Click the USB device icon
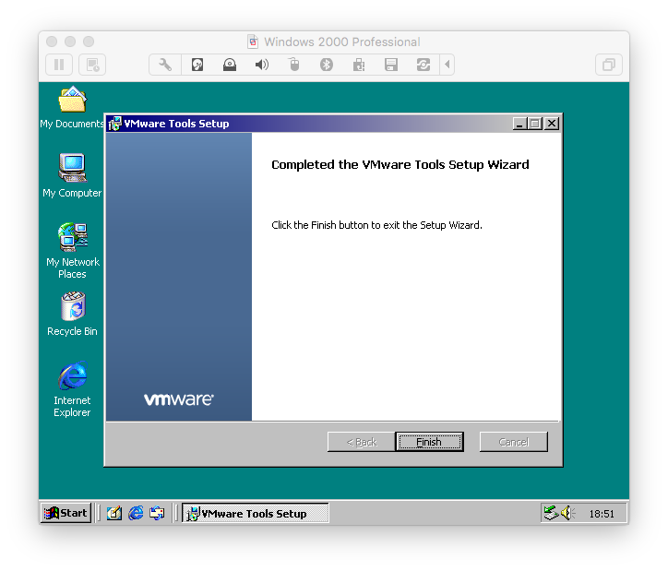Image resolution: width=668 pixels, height=571 pixels. tap(359, 65)
